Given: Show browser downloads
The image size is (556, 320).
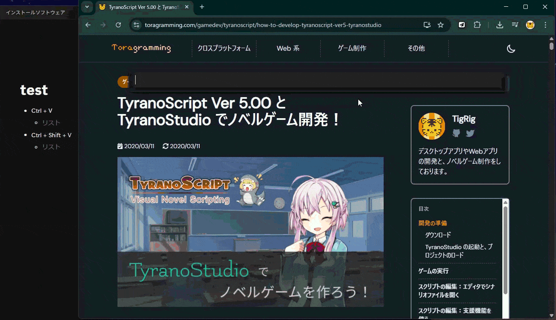Looking at the screenshot, I should [x=500, y=25].
